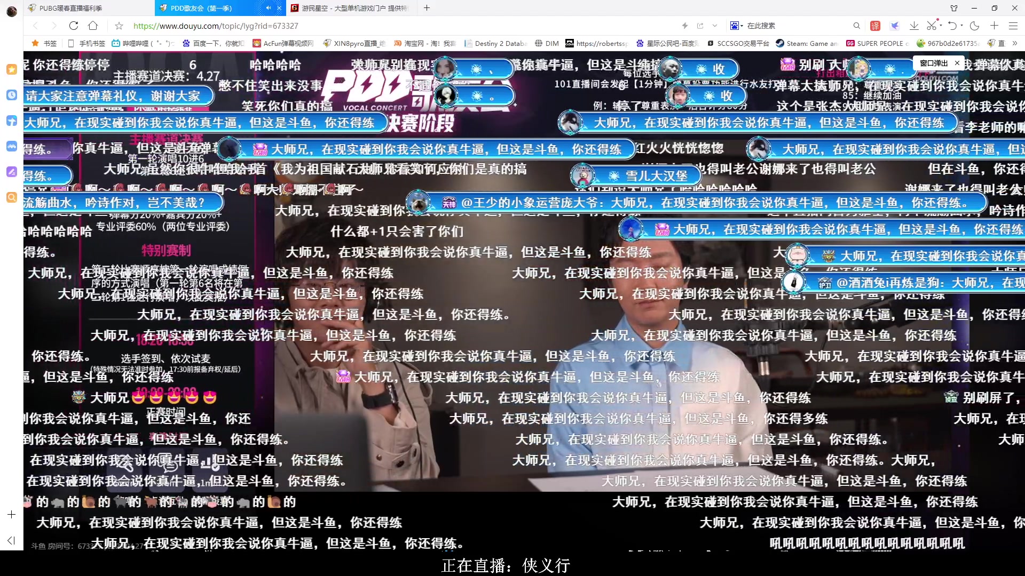
Task: Open the 书签 bookmarks menu
Action: coord(44,43)
